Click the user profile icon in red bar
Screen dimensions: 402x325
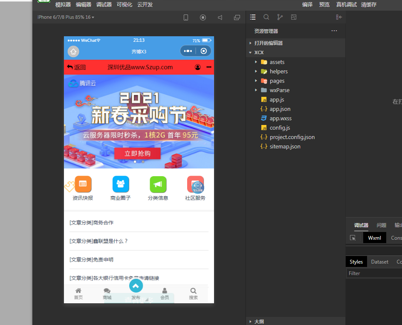[x=198, y=67]
